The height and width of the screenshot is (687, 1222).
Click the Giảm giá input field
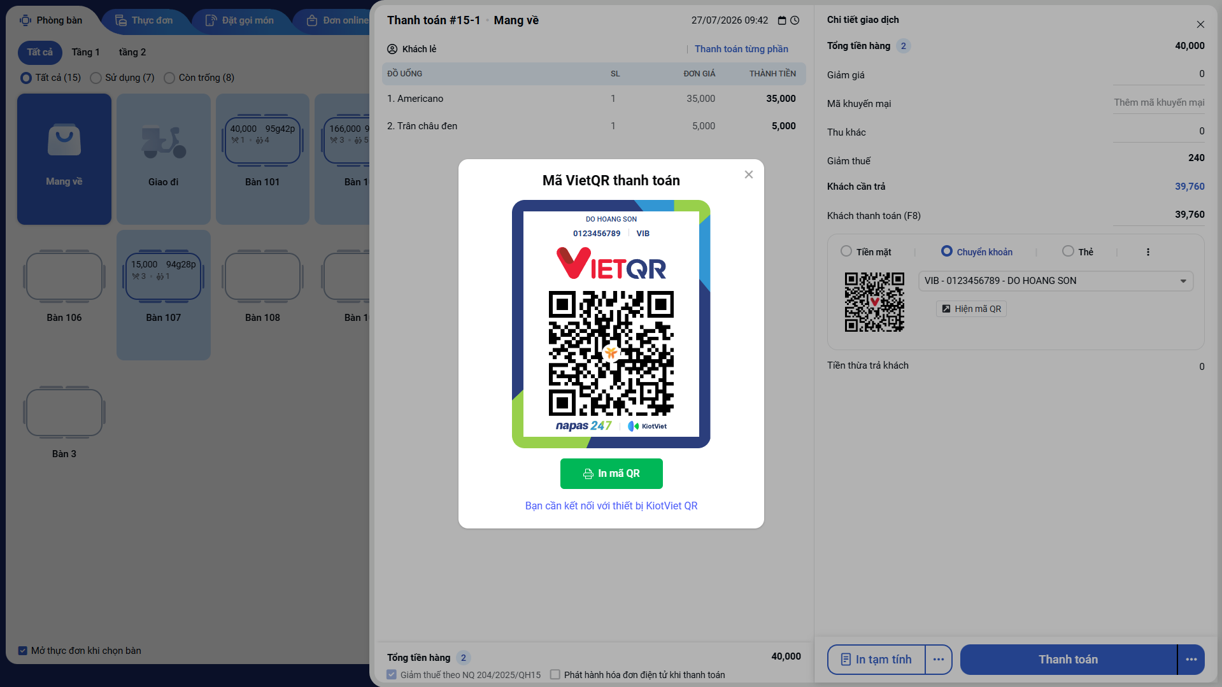tap(1159, 74)
